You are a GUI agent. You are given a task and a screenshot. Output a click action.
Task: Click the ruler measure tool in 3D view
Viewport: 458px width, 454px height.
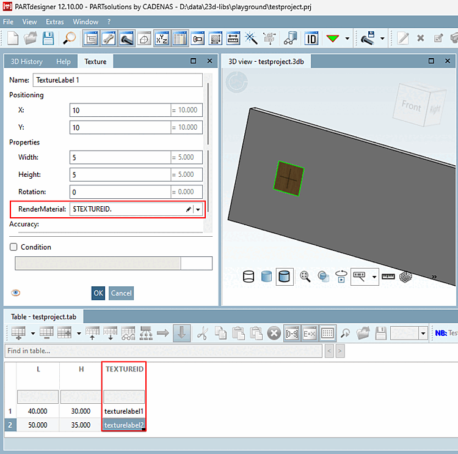[388, 277]
